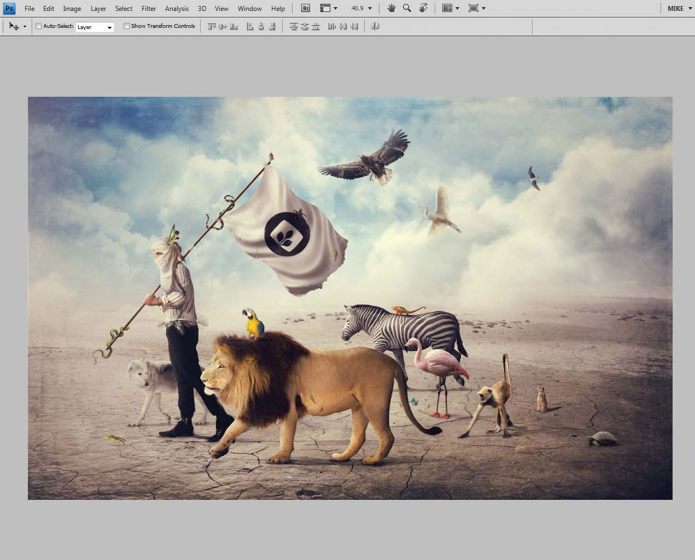Click the Auto-Align Layers icon
The height and width of the screenshot is (560, 695).
pos(375,26)
